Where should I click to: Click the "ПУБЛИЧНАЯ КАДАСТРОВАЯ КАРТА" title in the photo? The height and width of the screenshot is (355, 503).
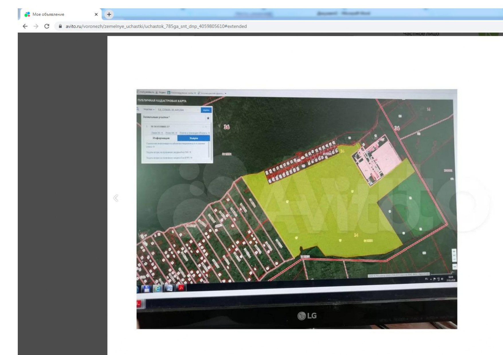[x=162, y=101]
